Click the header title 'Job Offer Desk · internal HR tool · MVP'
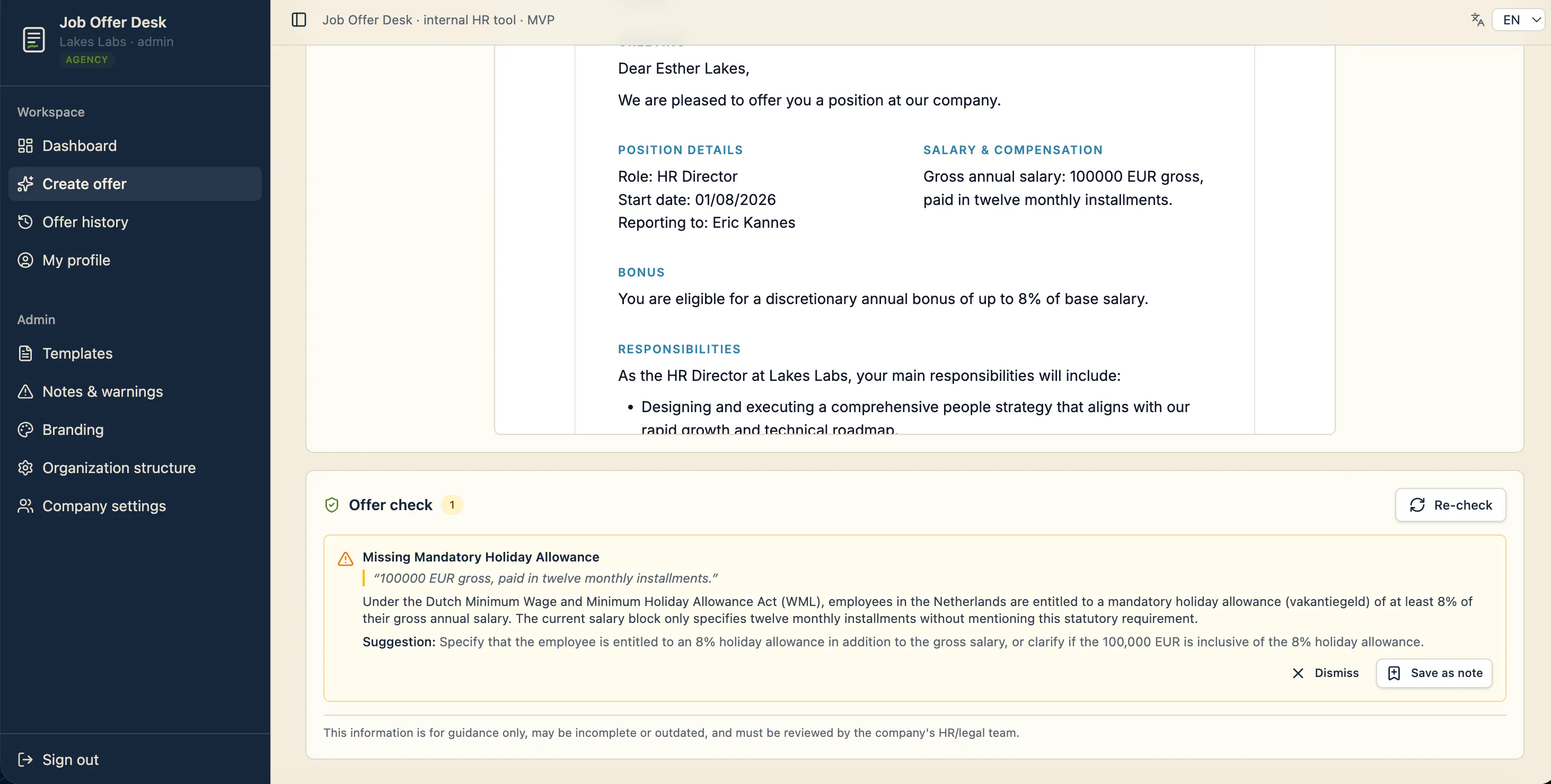The width and height of the screenshot is (1551, 784). [x=438, y=20]
